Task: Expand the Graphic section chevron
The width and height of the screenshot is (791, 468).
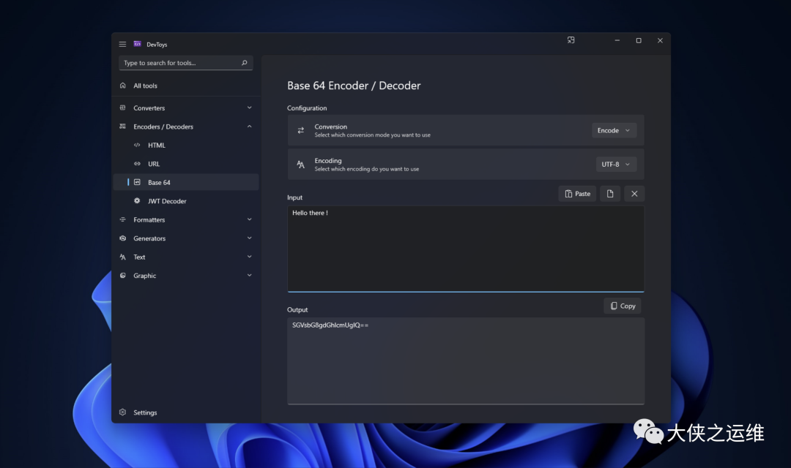Action: pyautogui.click(x=249, y=276)
